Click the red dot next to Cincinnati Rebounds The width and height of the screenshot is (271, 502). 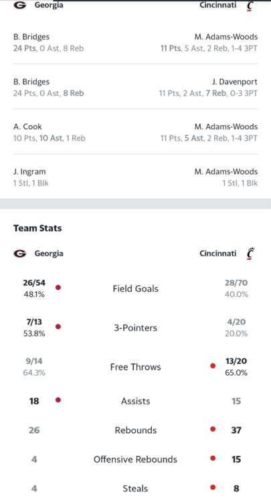click(213, 429)
